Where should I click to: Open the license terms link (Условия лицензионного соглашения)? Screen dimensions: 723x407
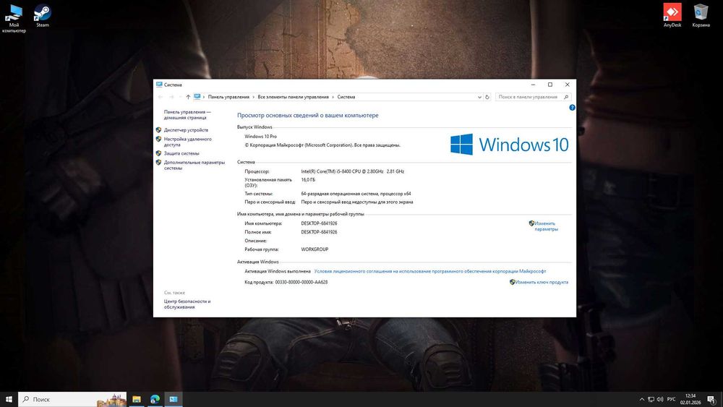(x=429, y=271)
